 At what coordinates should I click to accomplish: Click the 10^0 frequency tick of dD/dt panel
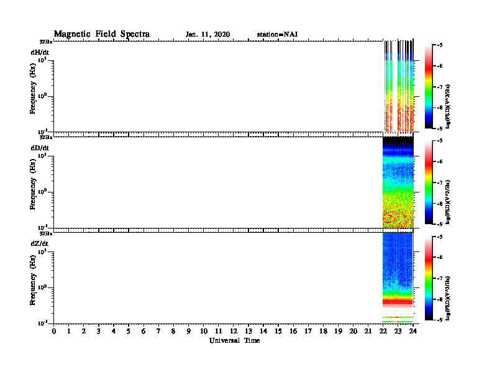pyautogui.click(x=42, y=192)
